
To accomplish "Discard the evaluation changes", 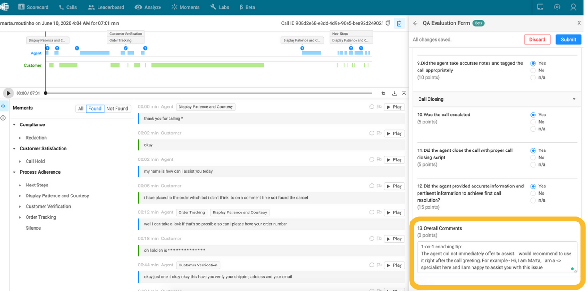I will (537, 39).
